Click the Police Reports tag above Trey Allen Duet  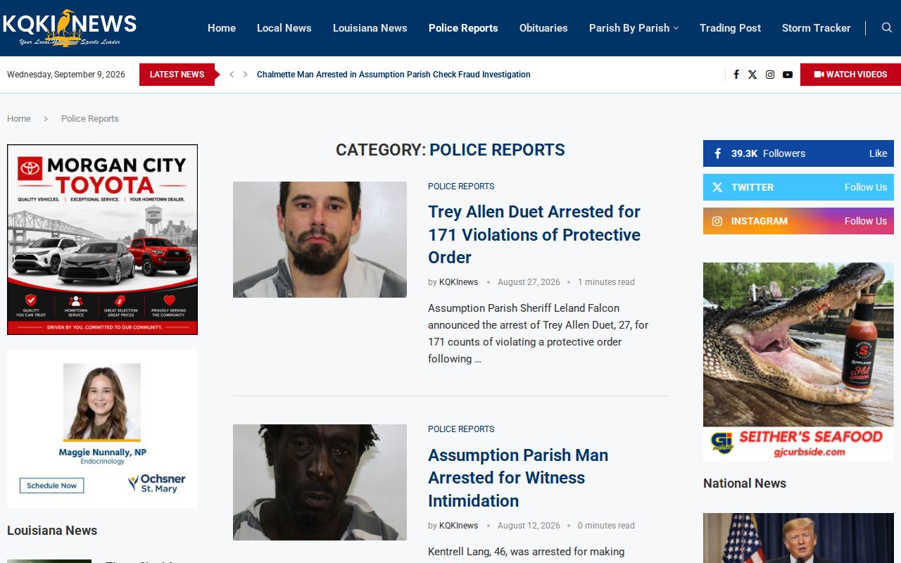point(461,186)
